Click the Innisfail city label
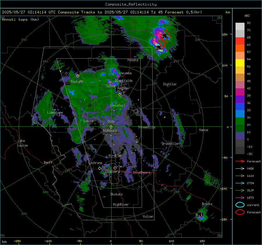Viewport: 262px width, 245px height. 117,105
